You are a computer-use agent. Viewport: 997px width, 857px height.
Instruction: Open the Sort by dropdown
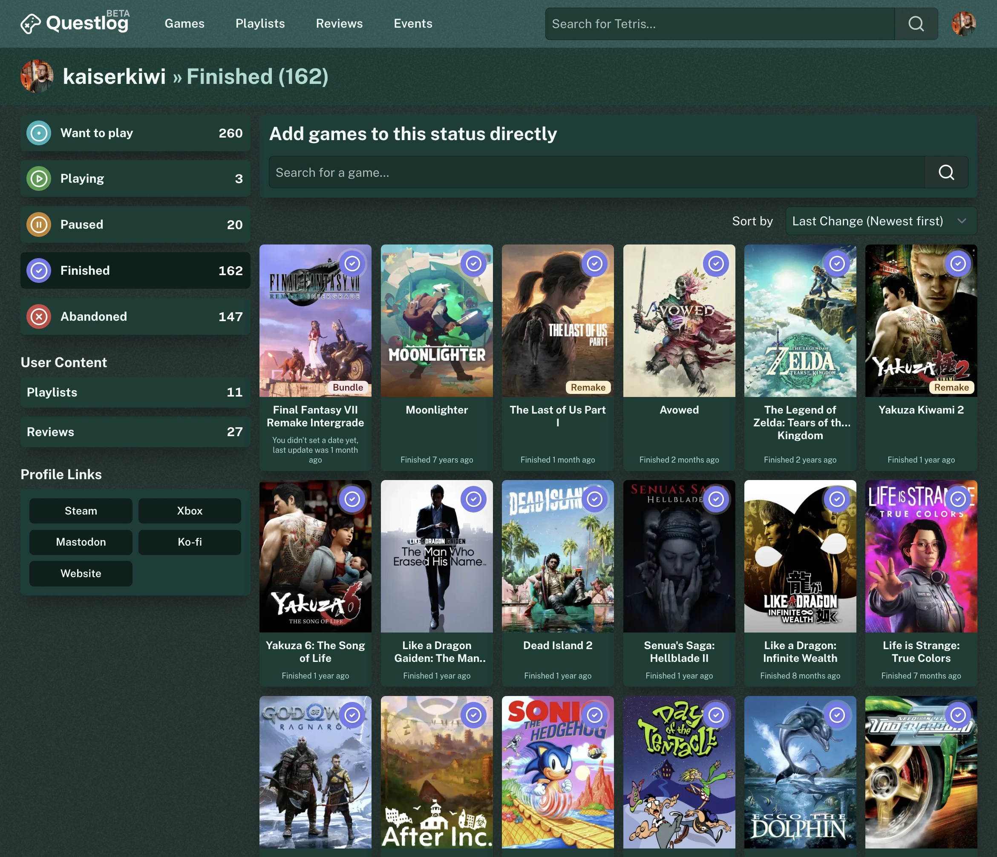point(881,221)
